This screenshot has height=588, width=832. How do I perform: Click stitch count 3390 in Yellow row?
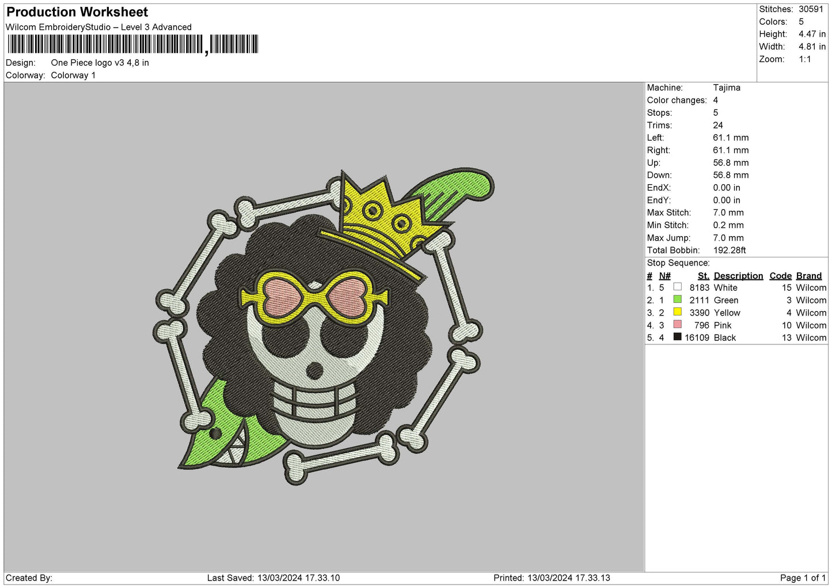click(x=700, y=313)
